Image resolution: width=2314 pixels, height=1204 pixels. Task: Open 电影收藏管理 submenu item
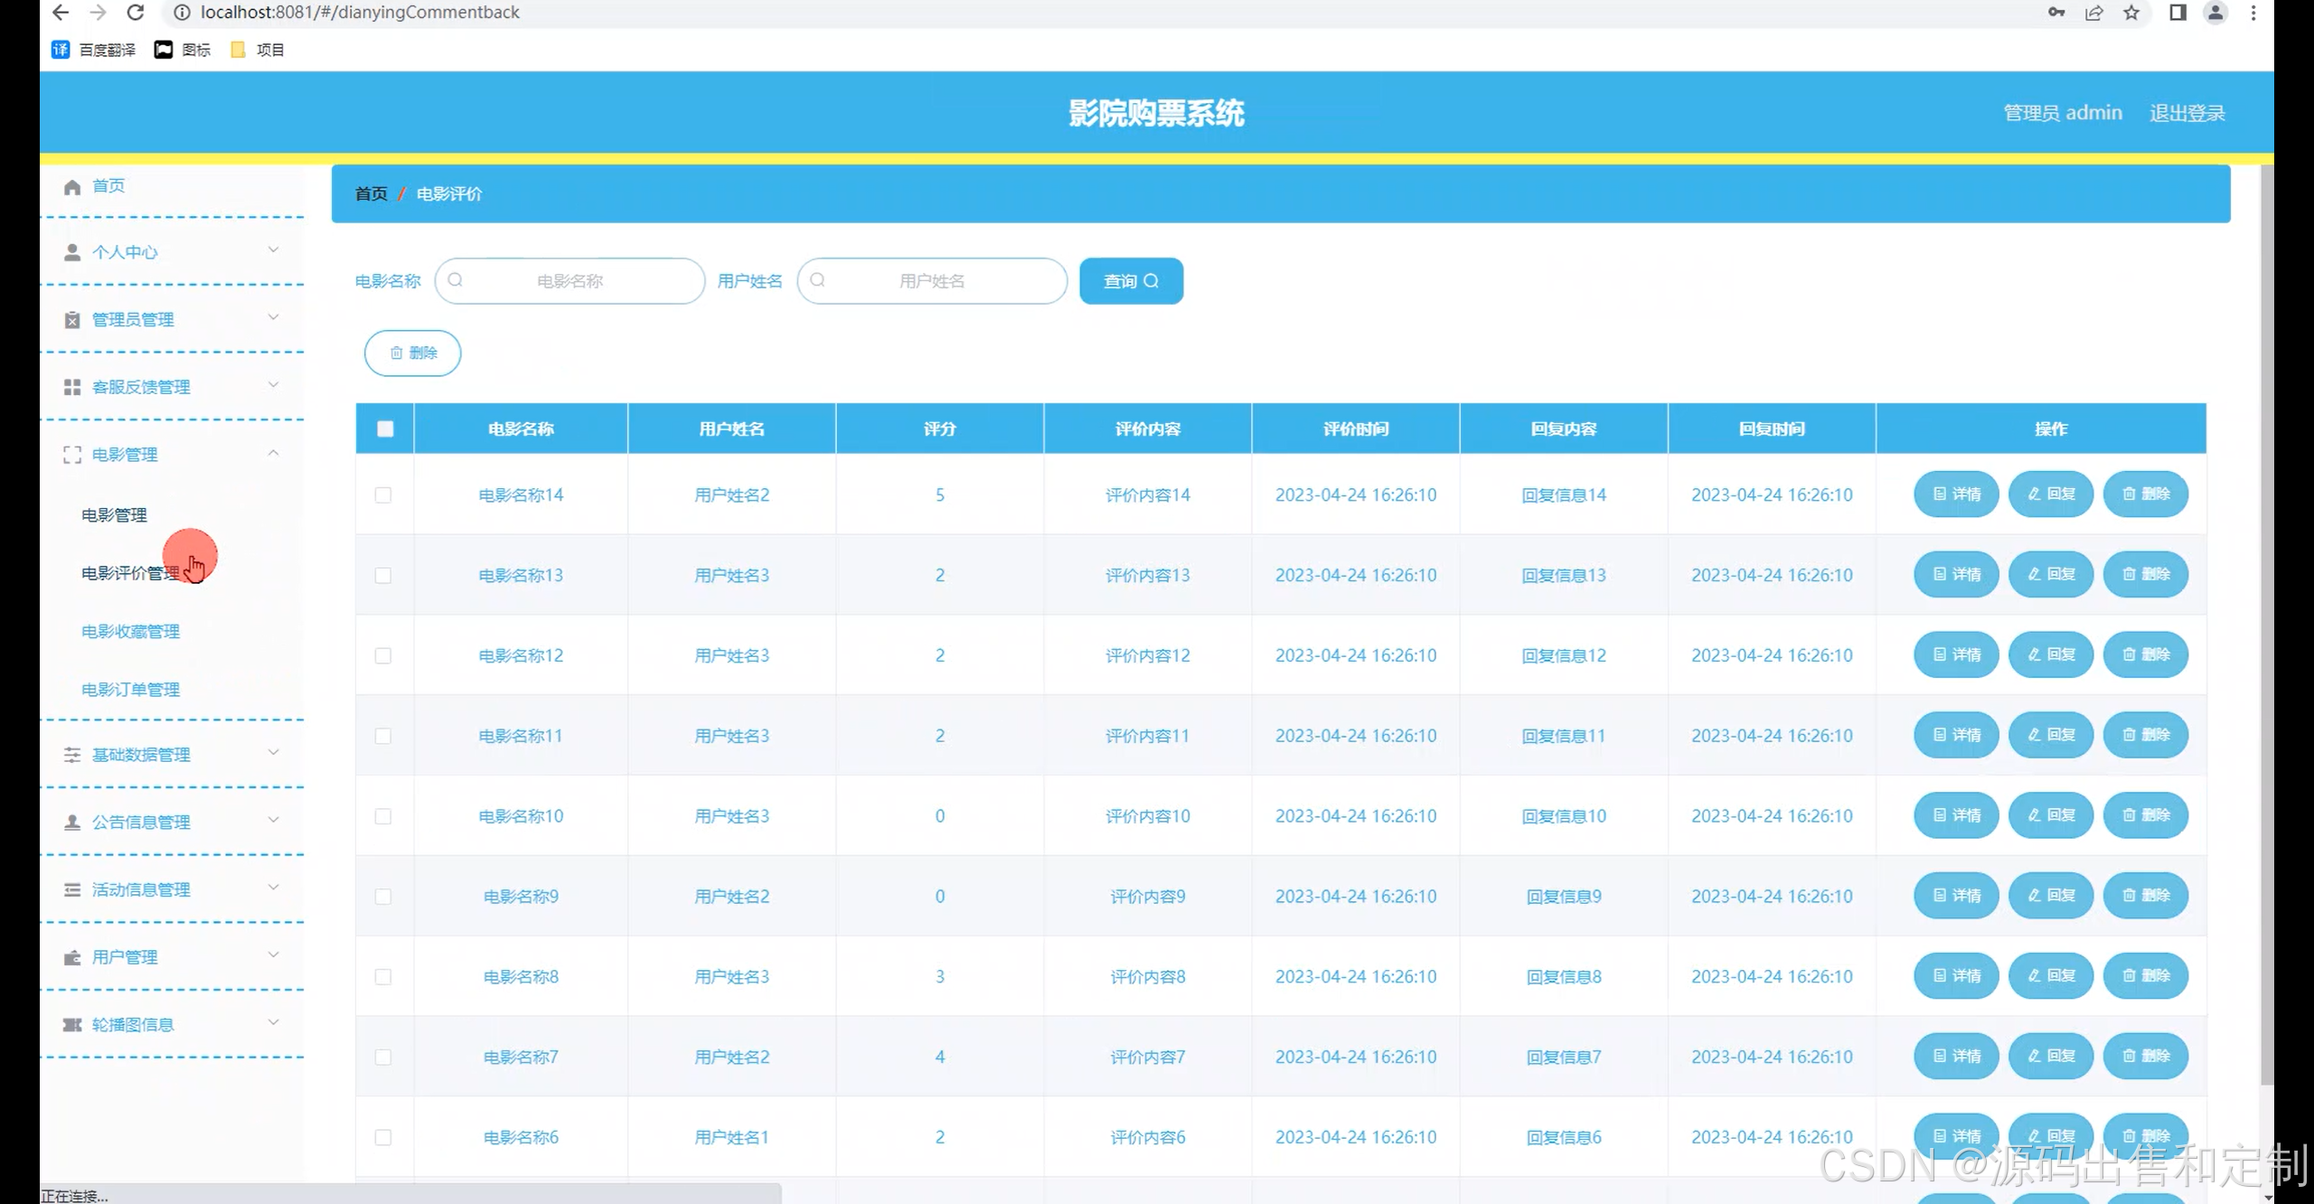tap(130, 631)
